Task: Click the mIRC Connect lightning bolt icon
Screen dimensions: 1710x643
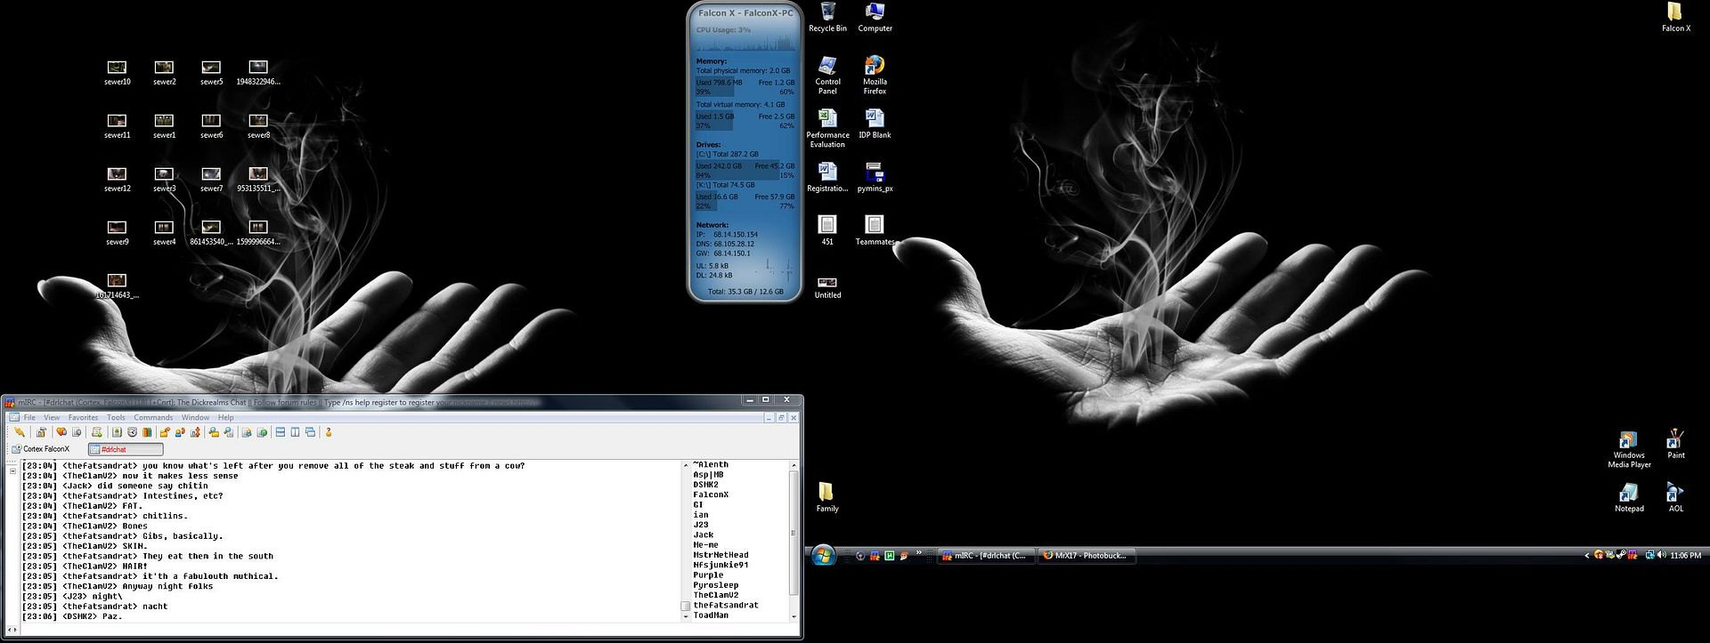Action: 20,432
